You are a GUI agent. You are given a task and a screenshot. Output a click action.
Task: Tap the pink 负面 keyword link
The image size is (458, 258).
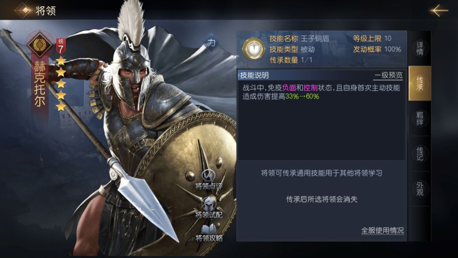click(x=289, y=88)
